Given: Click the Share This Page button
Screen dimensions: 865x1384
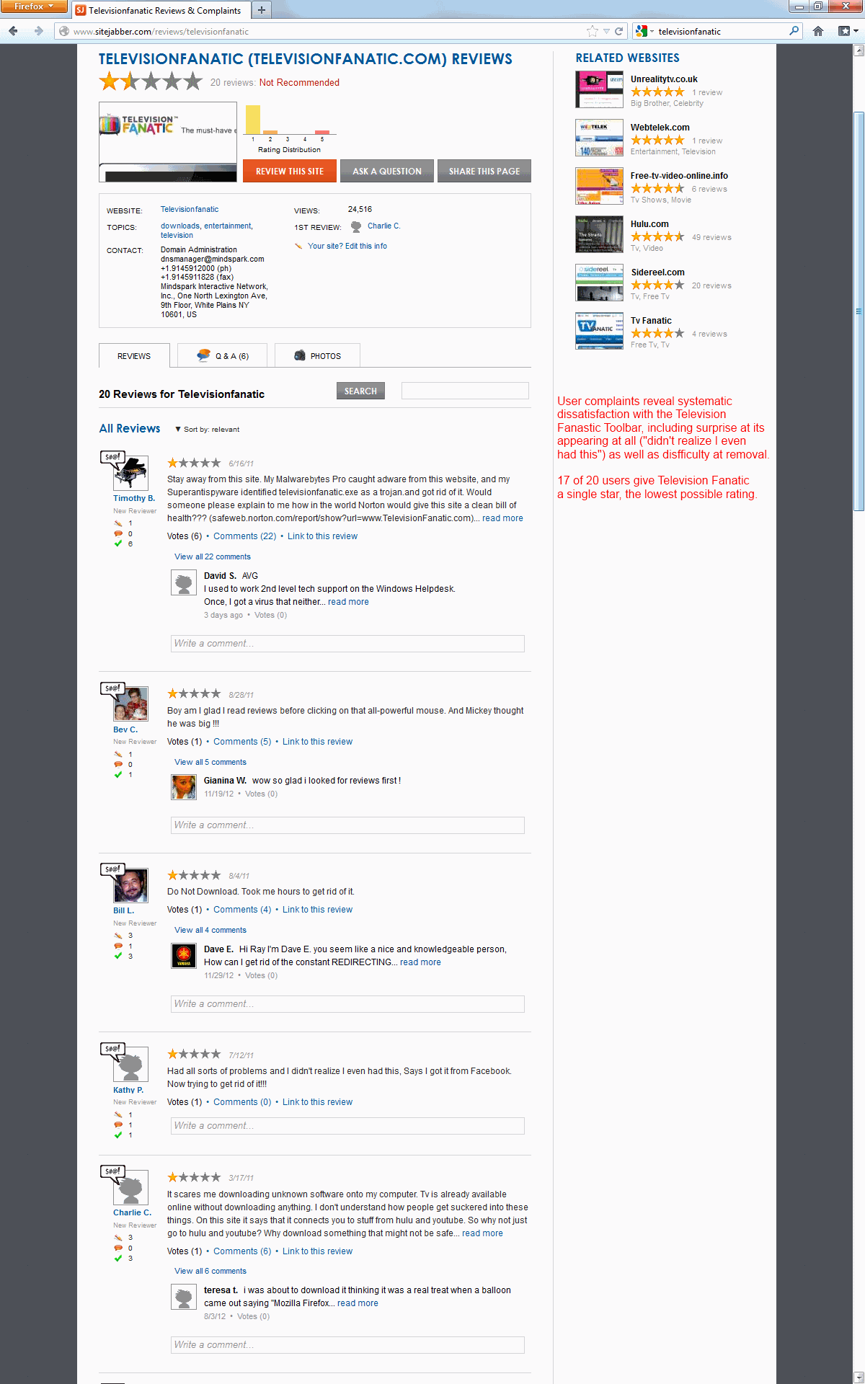Looking at the screenshot, I should 484,171.
